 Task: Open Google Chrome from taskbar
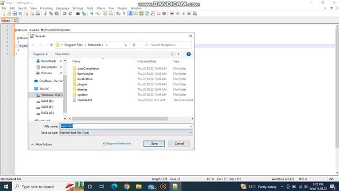(127, 186)
